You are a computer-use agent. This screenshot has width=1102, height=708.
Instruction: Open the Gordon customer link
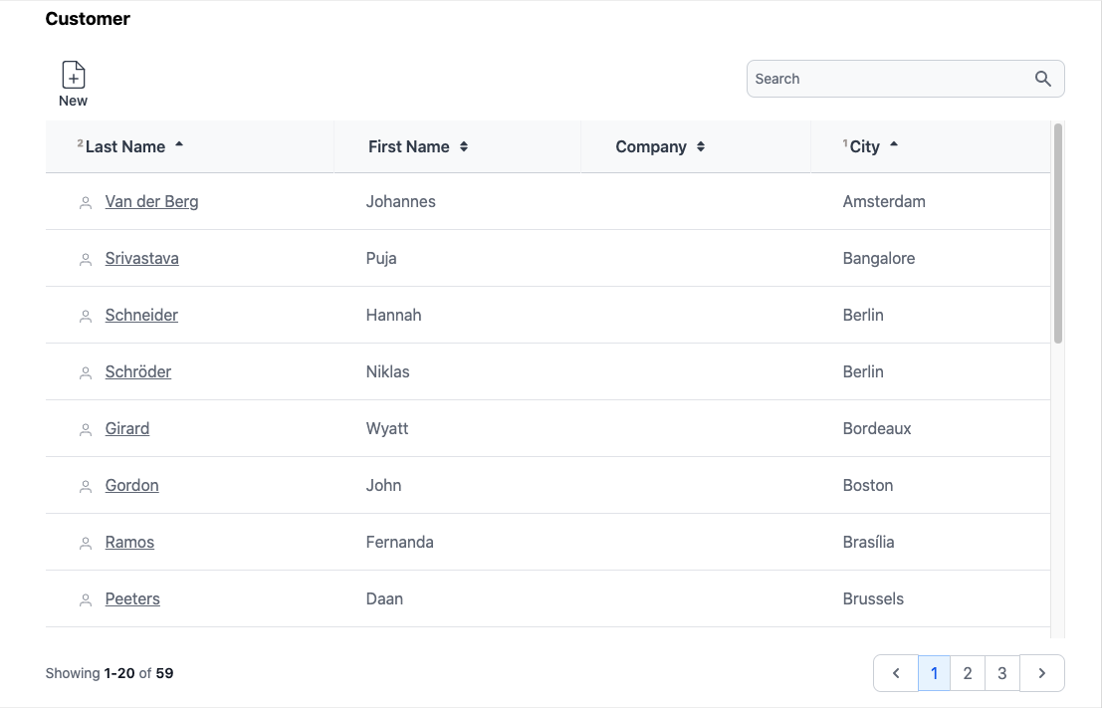tap(132, 486)
